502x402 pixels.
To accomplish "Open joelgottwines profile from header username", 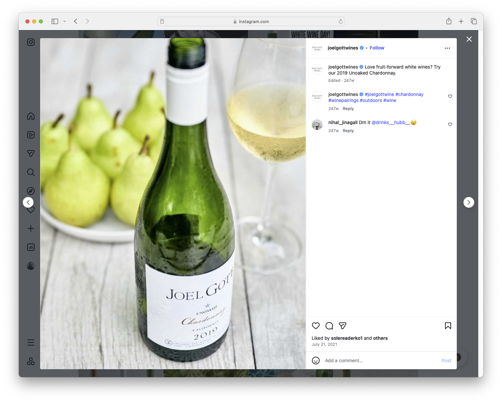I will (343, 48).
